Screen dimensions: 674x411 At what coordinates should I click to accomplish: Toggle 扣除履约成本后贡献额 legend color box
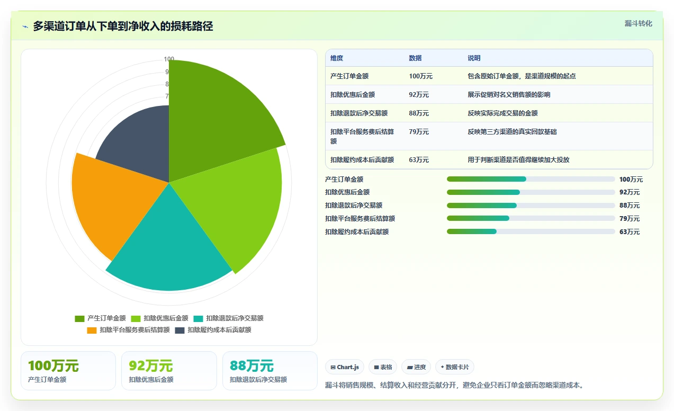(179, 330)
